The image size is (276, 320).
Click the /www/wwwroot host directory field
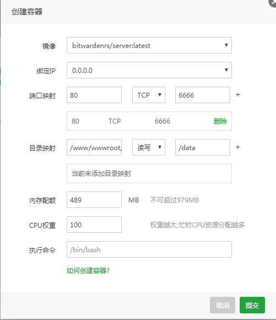[94, 147]
